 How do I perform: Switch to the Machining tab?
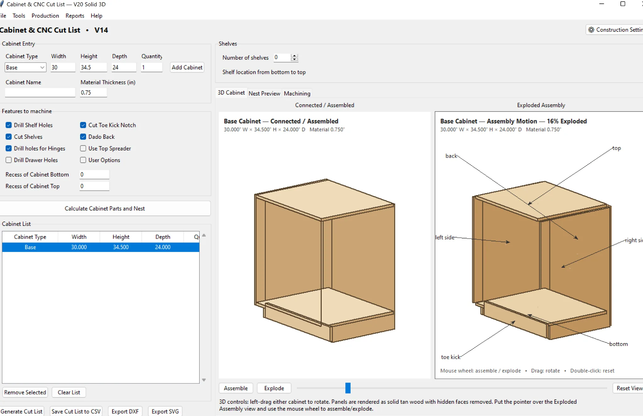297,93
